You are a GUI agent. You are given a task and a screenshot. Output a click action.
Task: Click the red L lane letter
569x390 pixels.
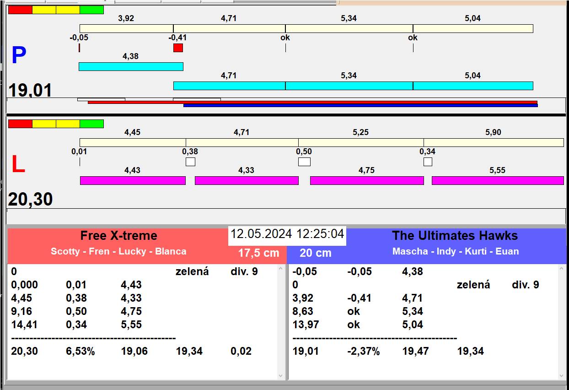18,165
